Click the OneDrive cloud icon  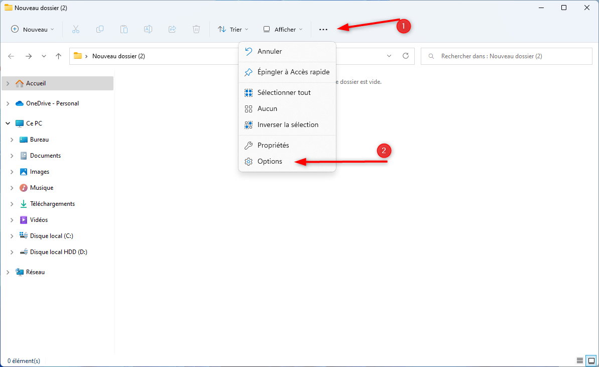20,103
